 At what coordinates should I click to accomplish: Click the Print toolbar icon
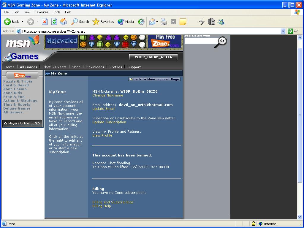pos(164,22)
